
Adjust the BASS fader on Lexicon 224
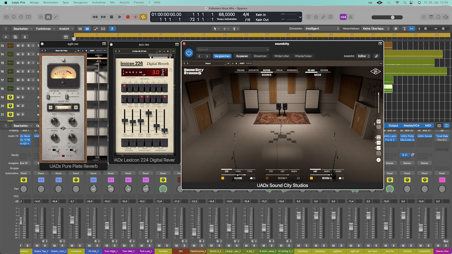(124, 120)
